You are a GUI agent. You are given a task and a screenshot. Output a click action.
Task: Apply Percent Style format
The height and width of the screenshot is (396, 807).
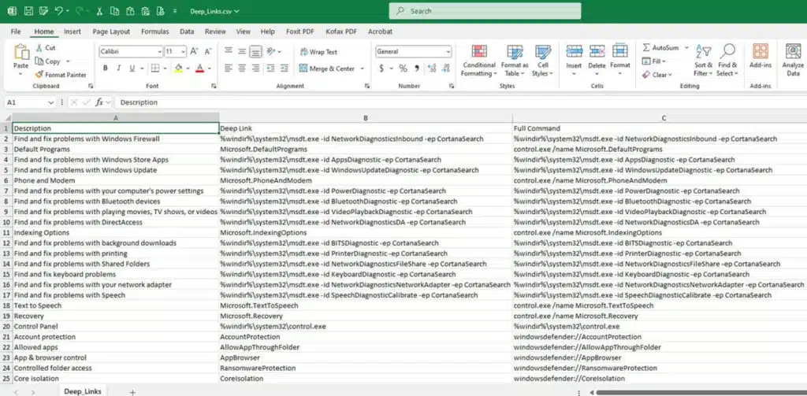coord(403,68)
